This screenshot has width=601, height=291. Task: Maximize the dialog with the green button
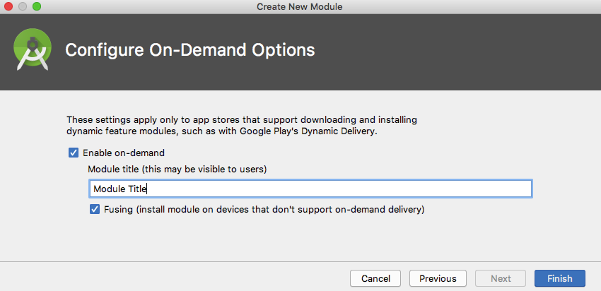[37, 6]
